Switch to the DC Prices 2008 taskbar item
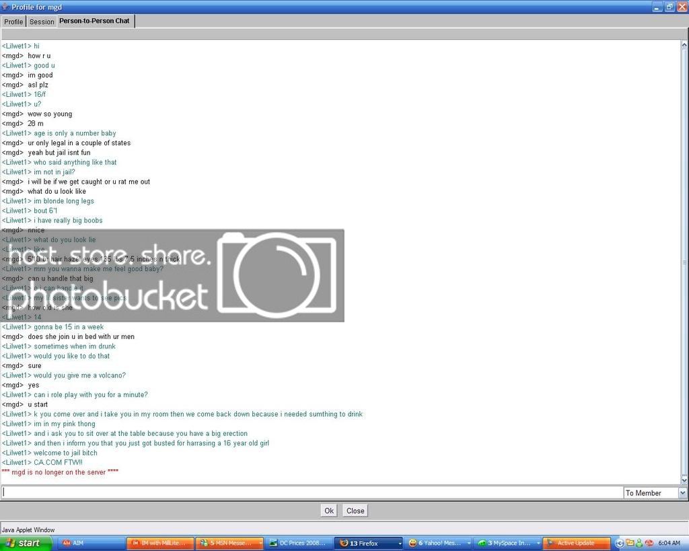 coord(298,543)
